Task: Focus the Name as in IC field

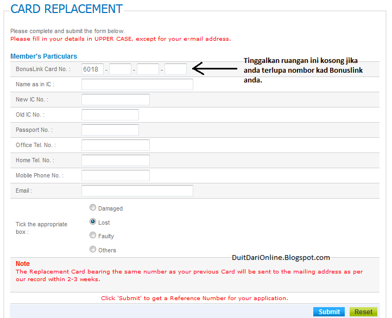Action: point(137,85)
